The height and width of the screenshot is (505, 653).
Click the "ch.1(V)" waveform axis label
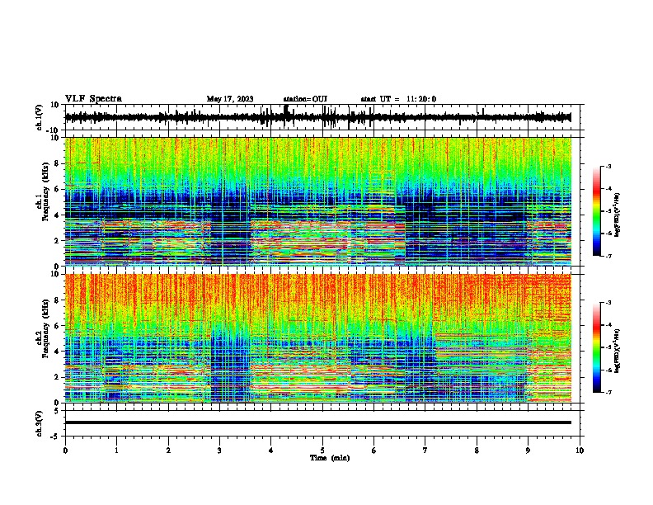coord(40,117)
